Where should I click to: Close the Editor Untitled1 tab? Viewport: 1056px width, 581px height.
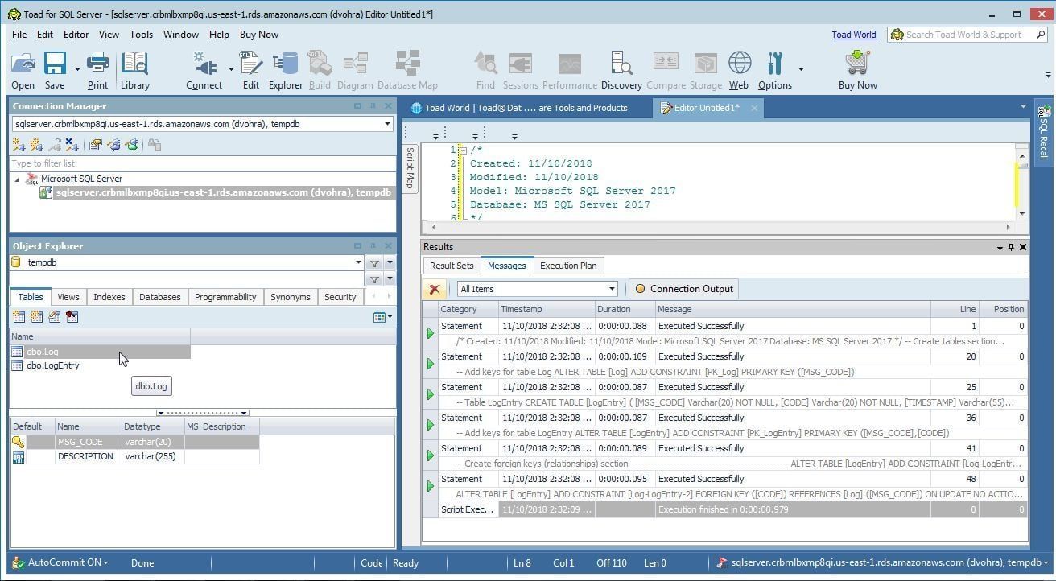[x=754, y=108]
